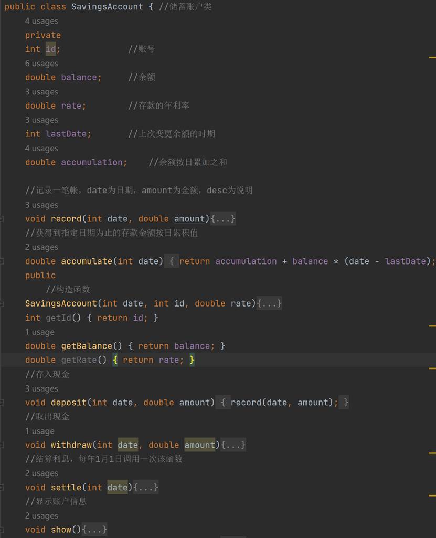
Task: Click the SavingsAccount class name in the declaration
Action: coord(107,7)
